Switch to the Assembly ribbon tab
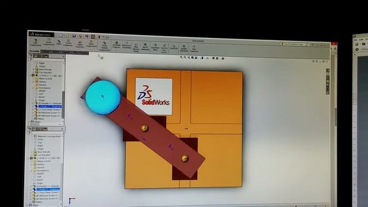This screenshot has width=368, height=207. coord(34,51)
